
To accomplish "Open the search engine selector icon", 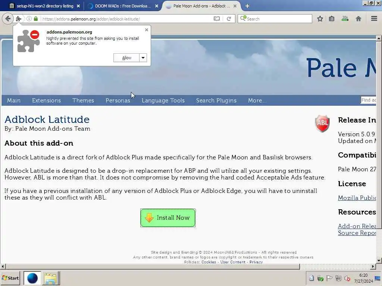I will (243, 19).
